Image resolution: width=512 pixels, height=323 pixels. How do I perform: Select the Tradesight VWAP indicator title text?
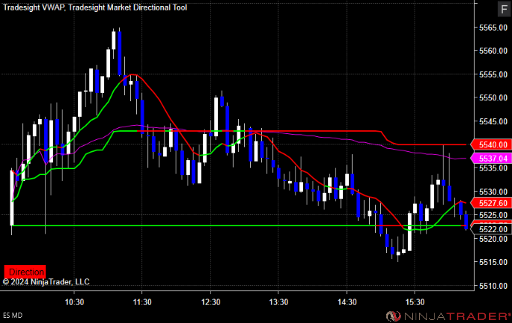(x=33, y=7)
